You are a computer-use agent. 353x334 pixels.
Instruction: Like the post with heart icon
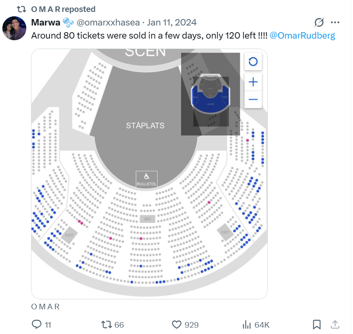(177, 325)
